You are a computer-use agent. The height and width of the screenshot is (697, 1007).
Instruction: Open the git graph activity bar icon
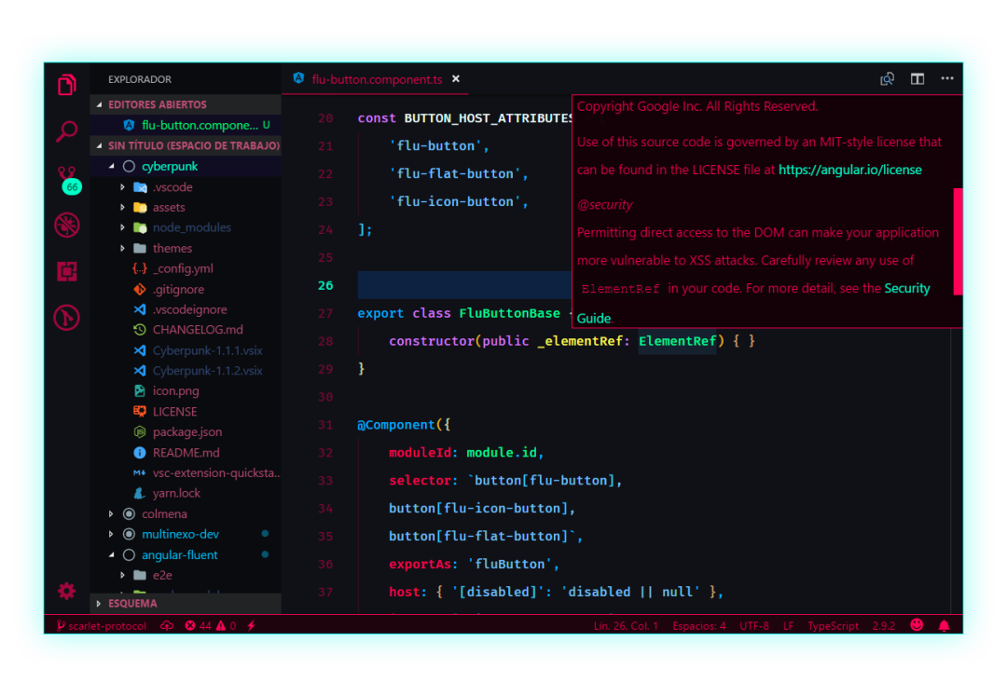tap(67, 318)
